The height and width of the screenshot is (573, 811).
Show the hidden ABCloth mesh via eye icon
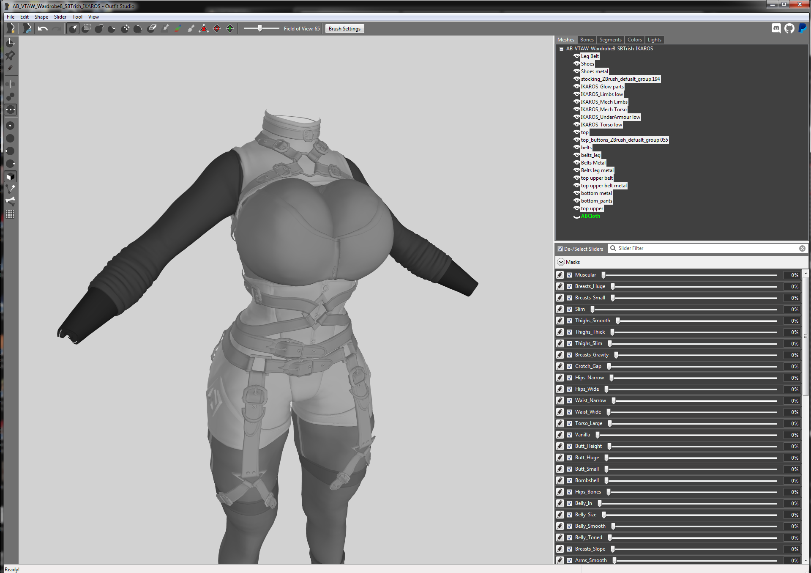pos(576,216)
